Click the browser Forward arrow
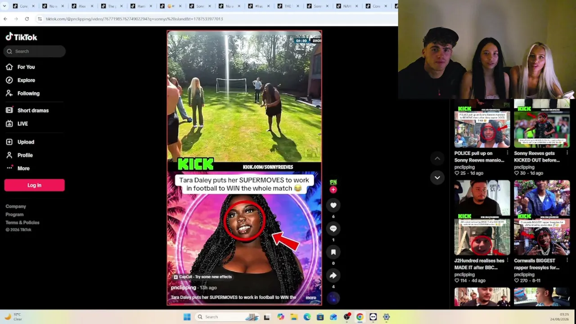The width and height of the screenshot is (576, 324). (16, 19)
